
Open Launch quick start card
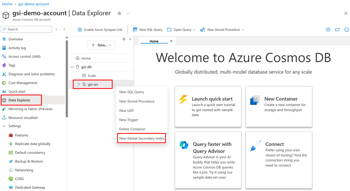tap(208, 107)
